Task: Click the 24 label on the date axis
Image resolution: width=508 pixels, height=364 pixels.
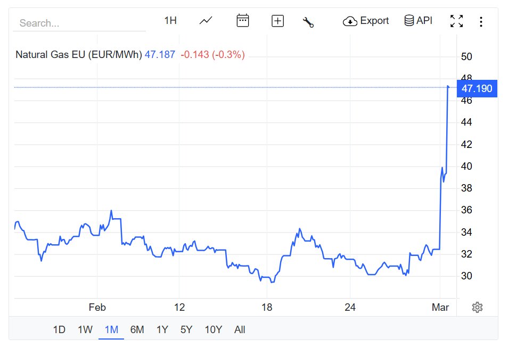Action: [350, 308]
